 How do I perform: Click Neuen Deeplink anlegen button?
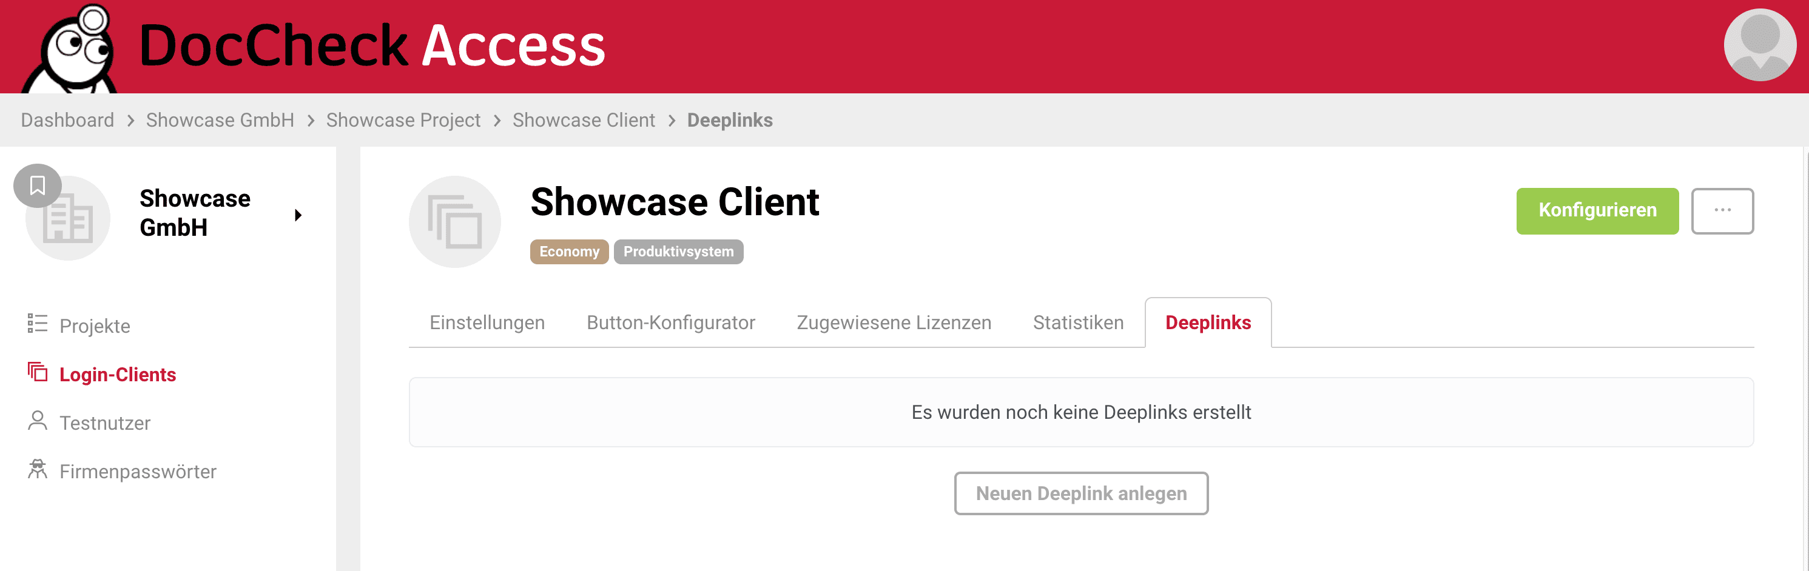click(1081, 493)
